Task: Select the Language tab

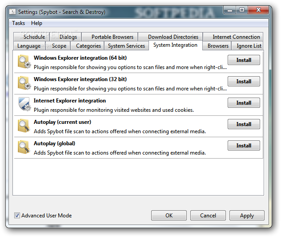Action: 29,46
